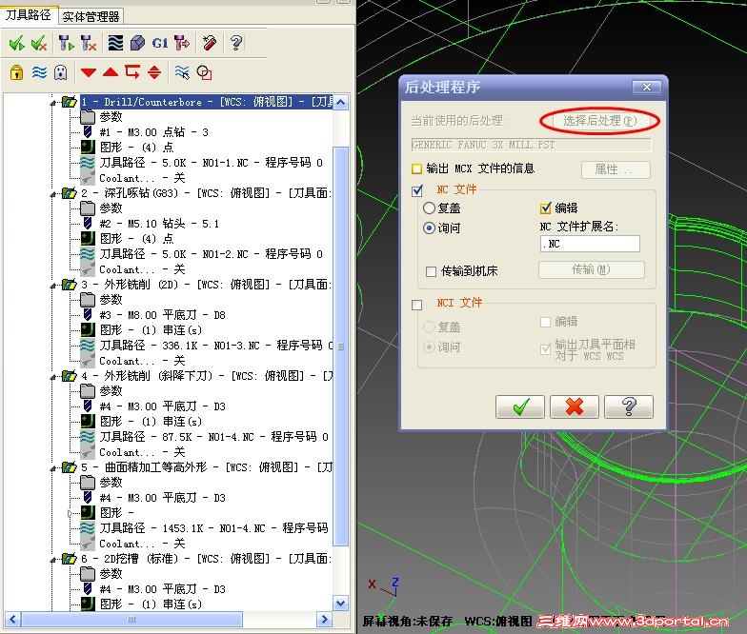Open post processing dialog help button
Viewport: 747px width, 634px height.
tap(629, 407)
